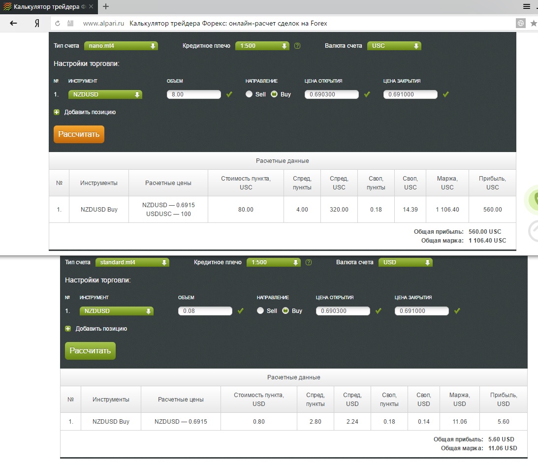Select Buy radio in bottom calculator
Image resolution: width=538 pixels, height=466 pixels.
(x=285, y=311)
